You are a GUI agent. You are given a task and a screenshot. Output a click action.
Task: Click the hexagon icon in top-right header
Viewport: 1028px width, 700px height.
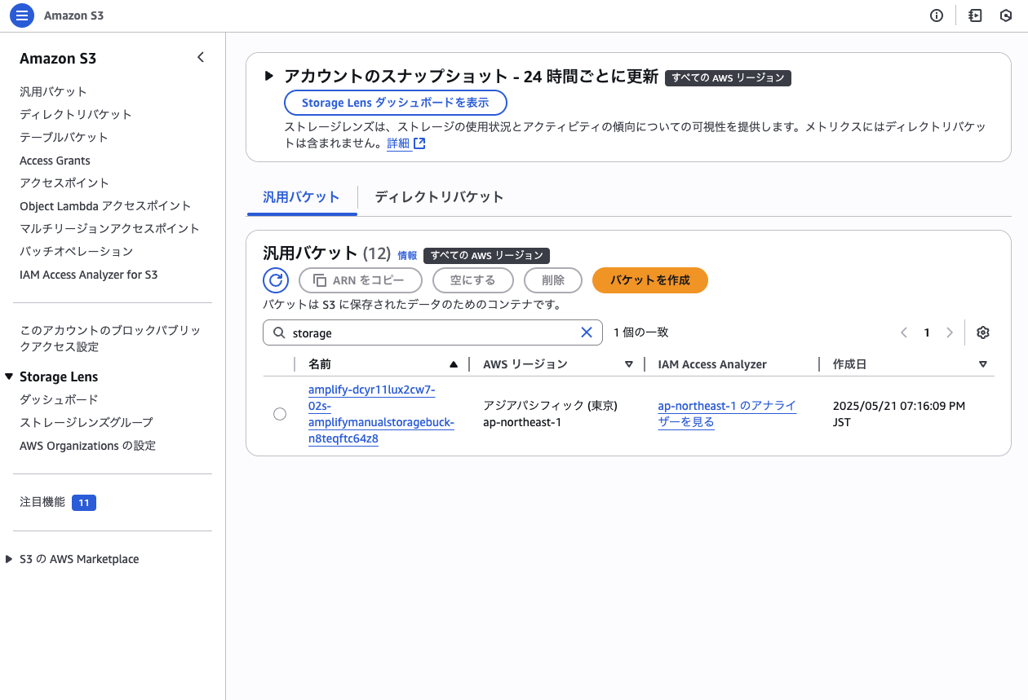pos(1006,15)
